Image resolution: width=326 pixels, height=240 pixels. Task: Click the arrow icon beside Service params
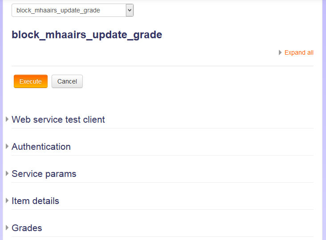[x=7, y=173]
